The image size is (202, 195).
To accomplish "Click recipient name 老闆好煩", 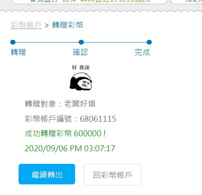I will point(80,104).
